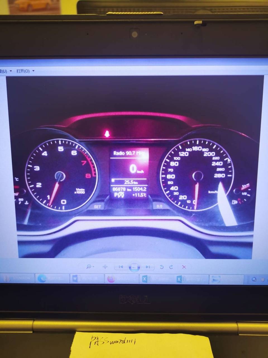Image resolution: width=268 pixels, height=358 pixels.
Task: Start the slideshow with center button
Action: [x=134, y=267]
